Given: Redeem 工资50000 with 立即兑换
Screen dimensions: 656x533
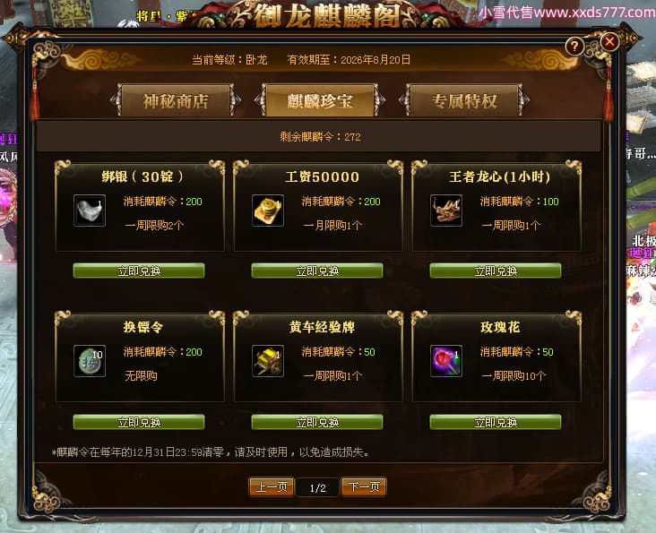Looking at the screenshot, I should pos(317,271).
